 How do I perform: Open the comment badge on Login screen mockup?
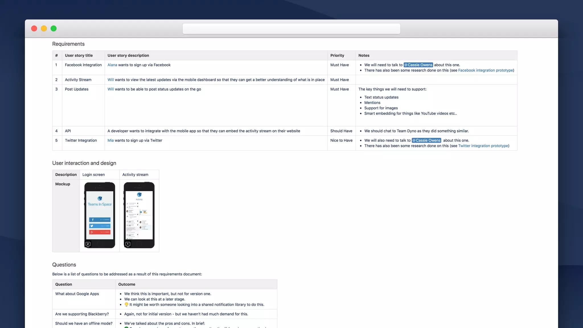click(88, 244)
